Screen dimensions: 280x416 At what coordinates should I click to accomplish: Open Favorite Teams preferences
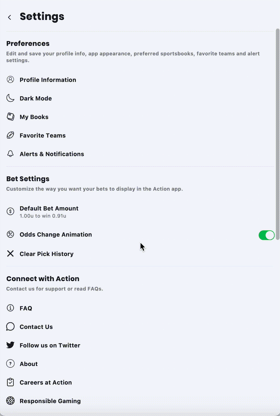[x=140, y=135]
